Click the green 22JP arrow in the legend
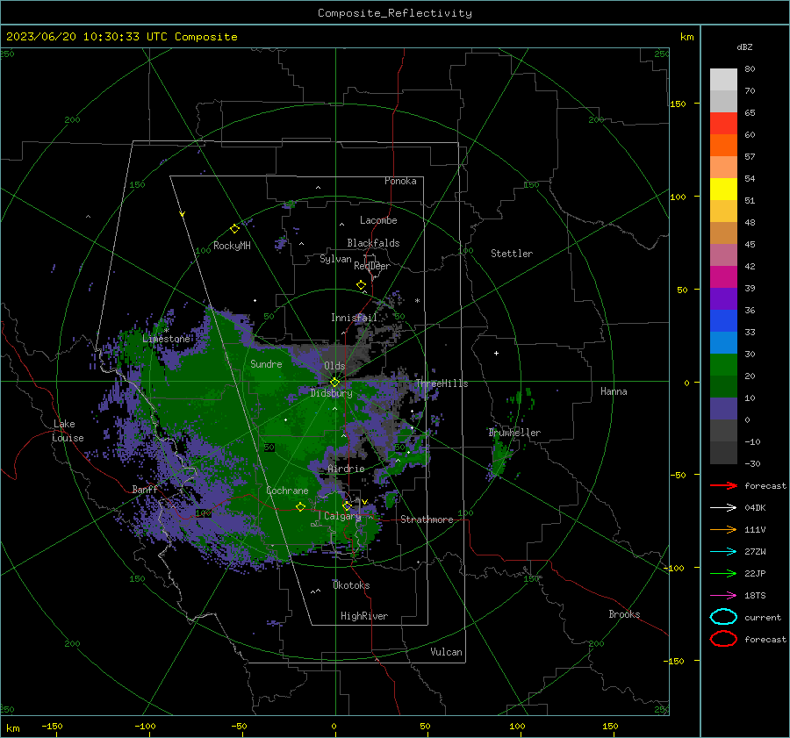The height and width of the screenshot is (738, 790). (x=723, y=573)
